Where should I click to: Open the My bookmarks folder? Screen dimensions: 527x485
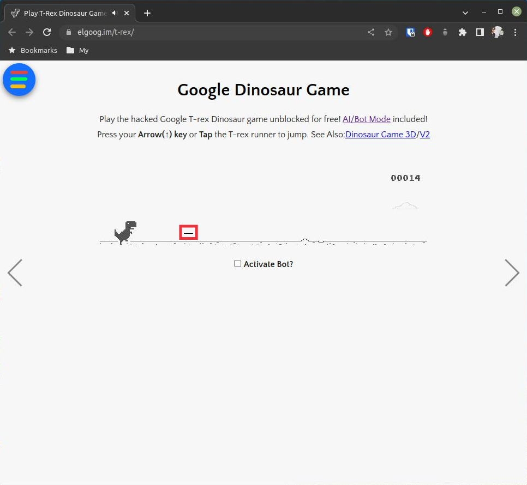coord(77,50)
